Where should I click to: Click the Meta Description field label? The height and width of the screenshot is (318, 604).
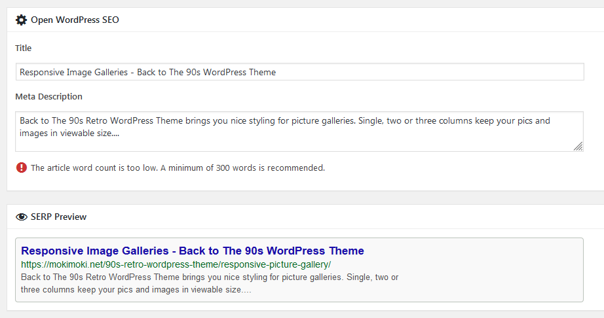coord(49,96)
